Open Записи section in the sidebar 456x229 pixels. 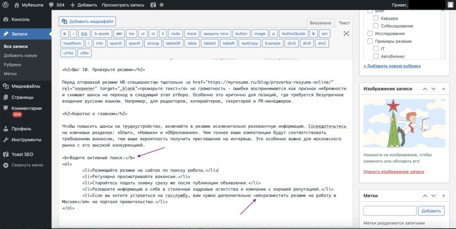(x=25, y=34)
